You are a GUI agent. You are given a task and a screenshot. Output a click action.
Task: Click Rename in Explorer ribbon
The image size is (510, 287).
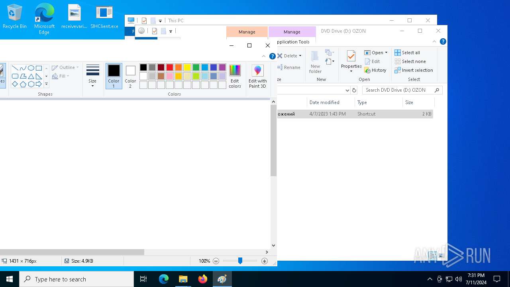pyautogui.click(x=288, y=67)
